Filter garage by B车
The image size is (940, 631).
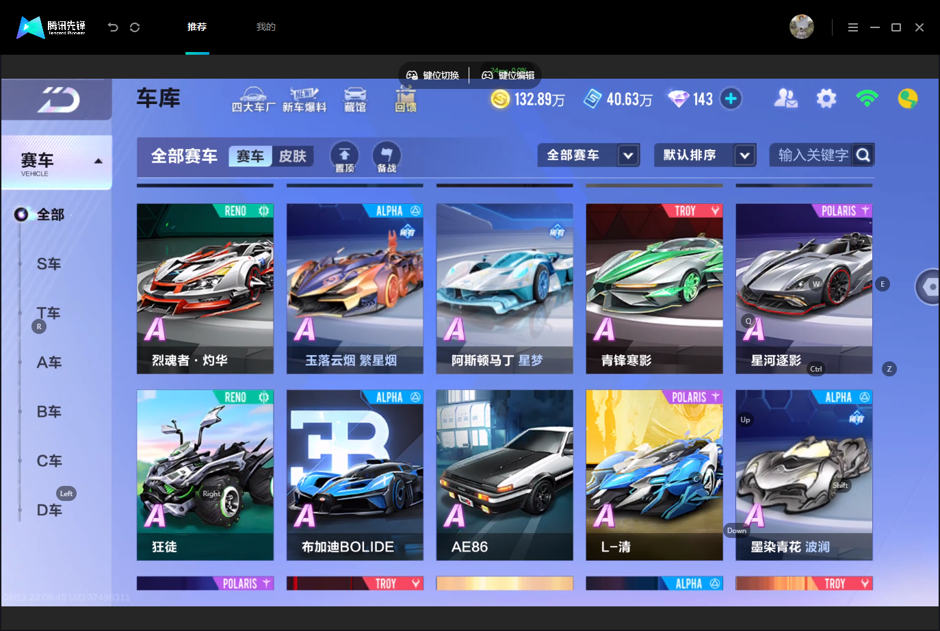49,412
